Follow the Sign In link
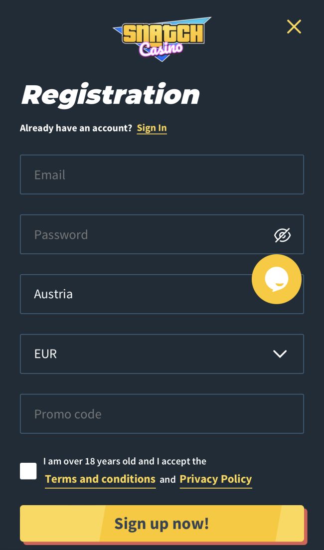324x550 pixels. click(152, 128)
